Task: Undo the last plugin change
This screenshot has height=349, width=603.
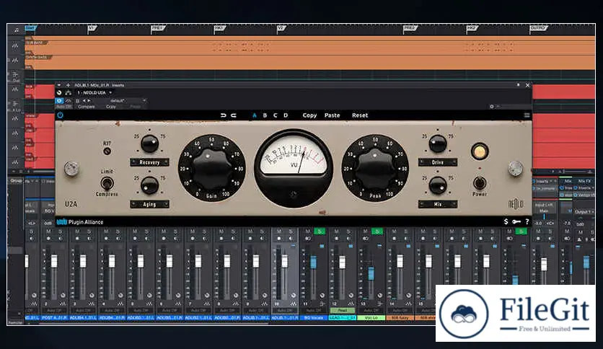Action: click(223, 115)
